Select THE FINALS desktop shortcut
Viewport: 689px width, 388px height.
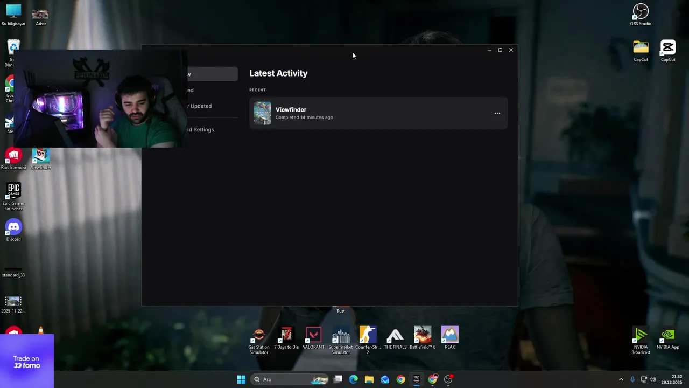point(395,338)
